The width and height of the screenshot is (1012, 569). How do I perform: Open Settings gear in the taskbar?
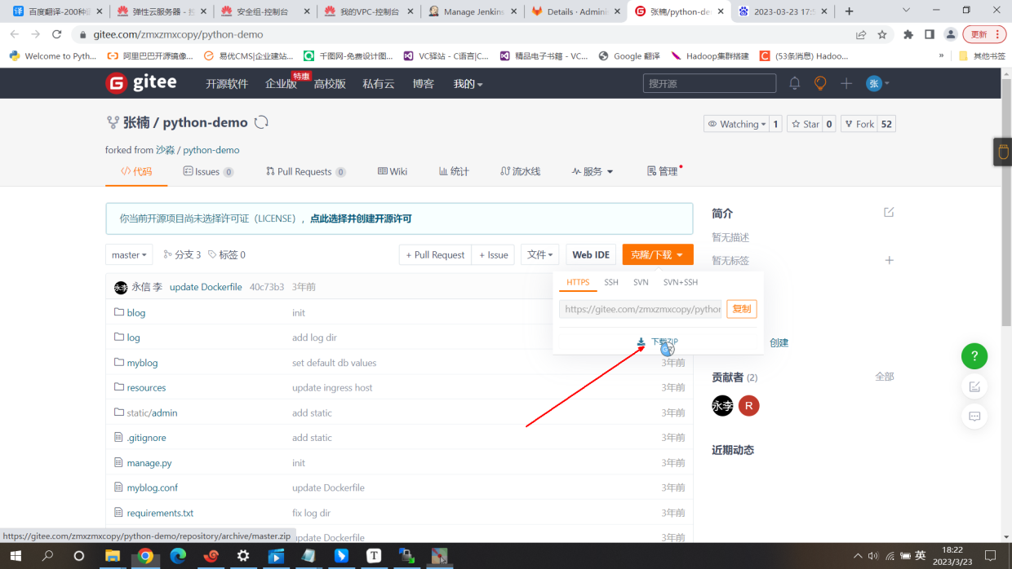click(x=243, y=556)
